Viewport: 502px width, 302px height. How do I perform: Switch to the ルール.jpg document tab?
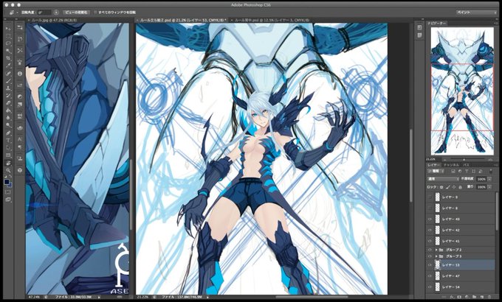[54, 20]
